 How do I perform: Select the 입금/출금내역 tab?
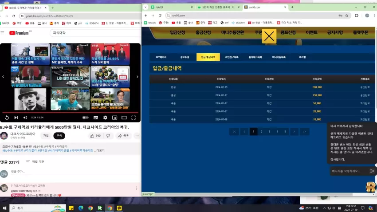208,57
